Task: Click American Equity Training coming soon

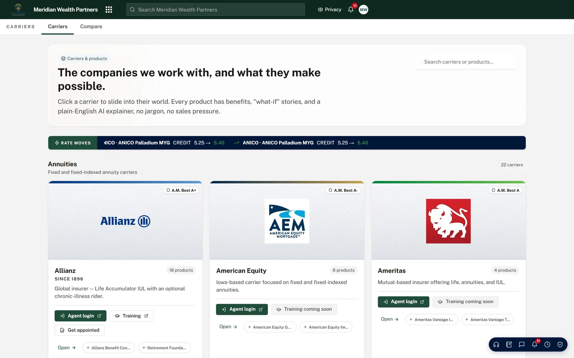Action: (x=304, y=309)
